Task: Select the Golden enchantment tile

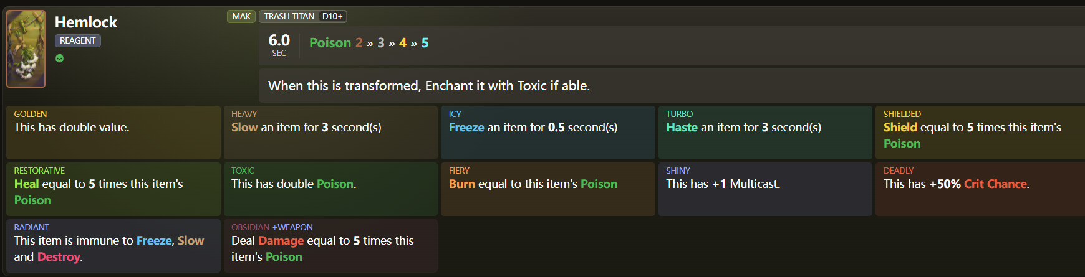Action: tap(113, 132)
